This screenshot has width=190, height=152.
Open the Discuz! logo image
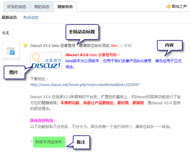[46, 61]
